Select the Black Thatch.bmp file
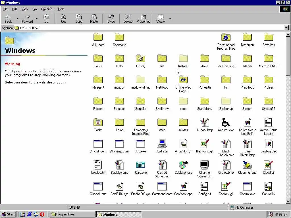The image size is (291, 218). tap(226, 144)
